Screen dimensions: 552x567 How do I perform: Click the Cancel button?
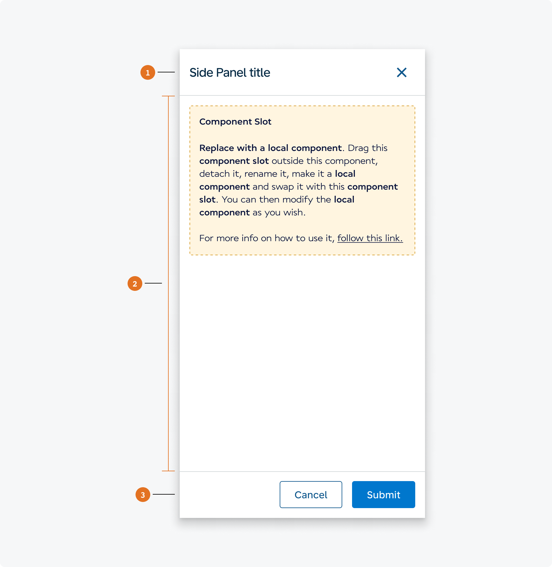pos(311,495)
